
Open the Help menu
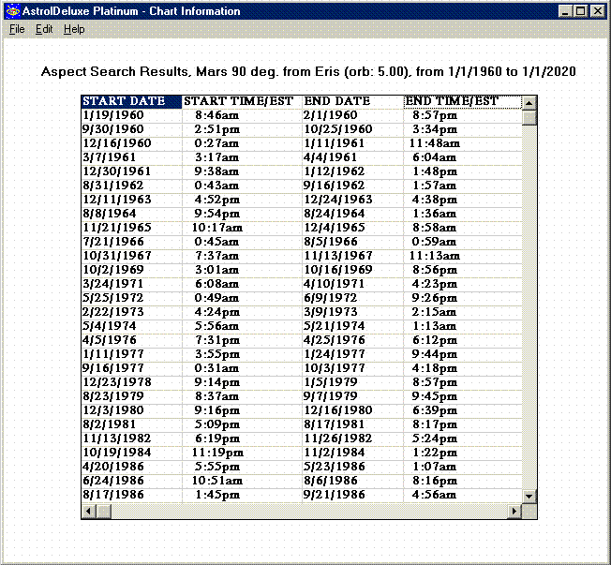pos(74,29)
